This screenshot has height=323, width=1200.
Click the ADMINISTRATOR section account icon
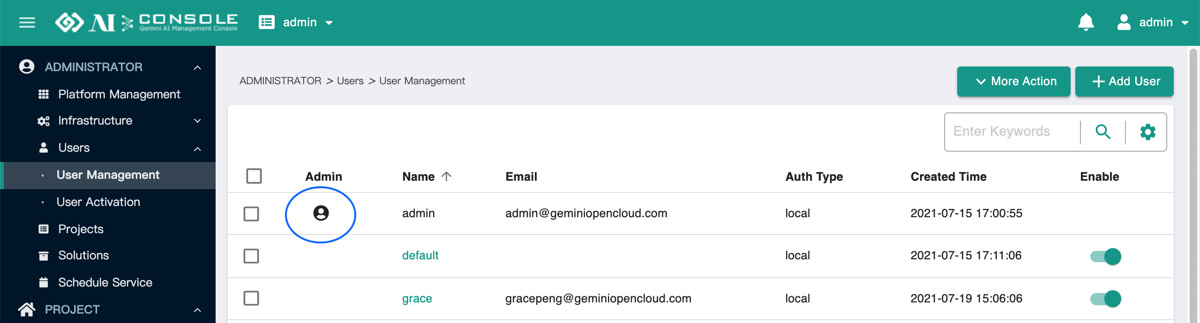point(27,66)
